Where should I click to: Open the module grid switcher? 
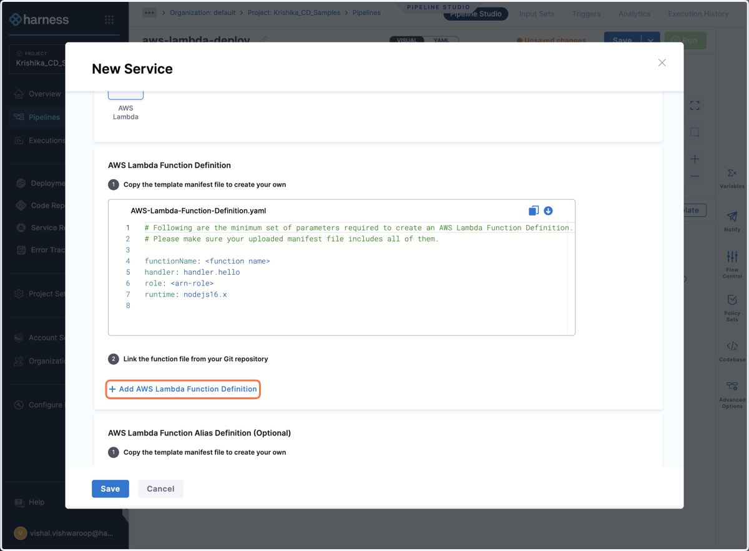(x=109, y=20)
